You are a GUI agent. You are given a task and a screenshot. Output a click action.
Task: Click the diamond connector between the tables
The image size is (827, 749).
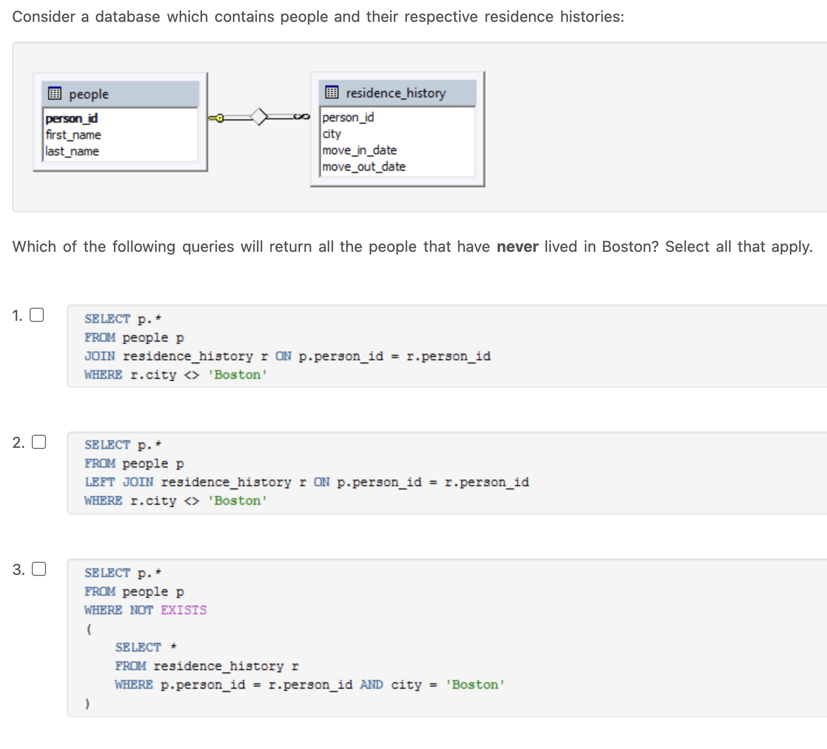259,117
